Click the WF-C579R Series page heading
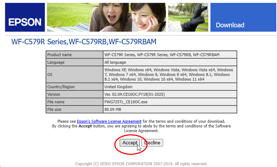Image resolution: width=277 pixels, height=167 pixels. click(84, 42)
